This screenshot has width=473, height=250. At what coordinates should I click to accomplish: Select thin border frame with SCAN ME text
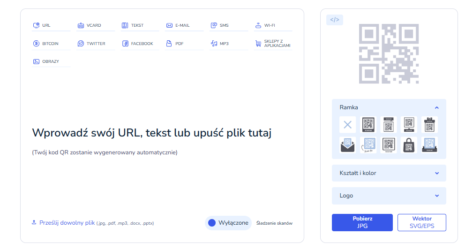(x=389, y=145)
